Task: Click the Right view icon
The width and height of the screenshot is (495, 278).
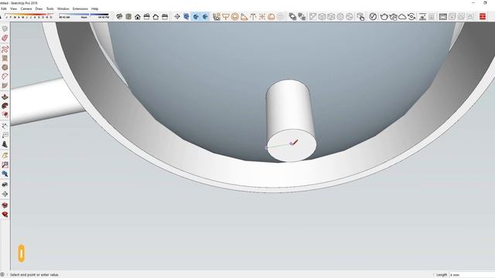Action: (x=146, y=17)
